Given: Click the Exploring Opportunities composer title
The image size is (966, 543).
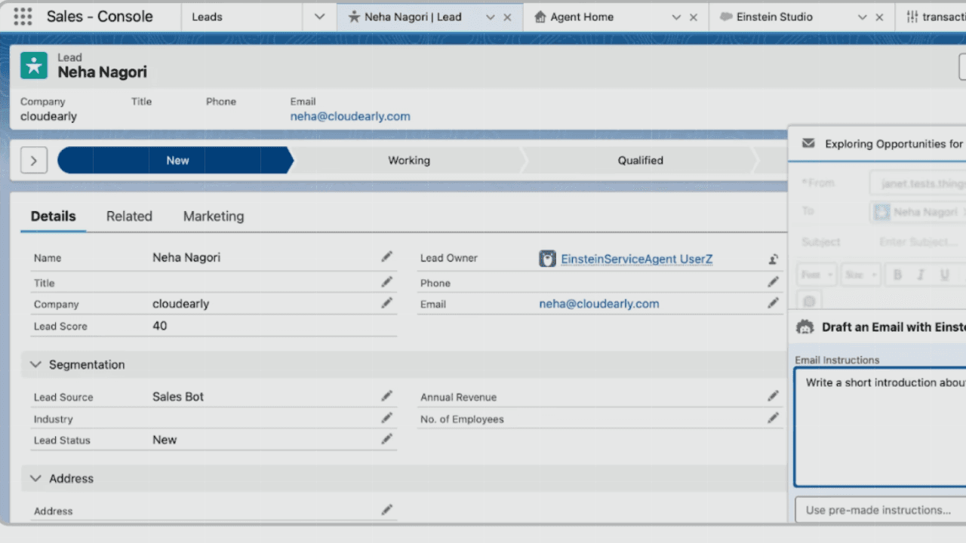Looking at the screenshot, I should (894, 143).
